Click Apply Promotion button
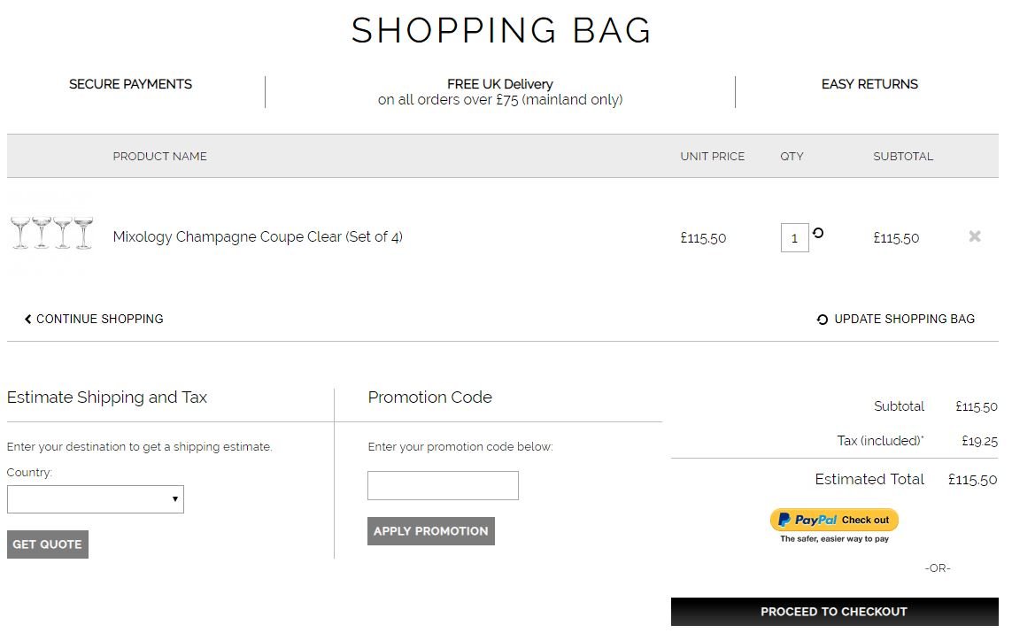 pyautogui.click(x=431, y=531)
